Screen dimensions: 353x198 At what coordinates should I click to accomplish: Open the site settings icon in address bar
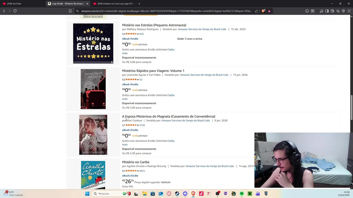point(77,11)
